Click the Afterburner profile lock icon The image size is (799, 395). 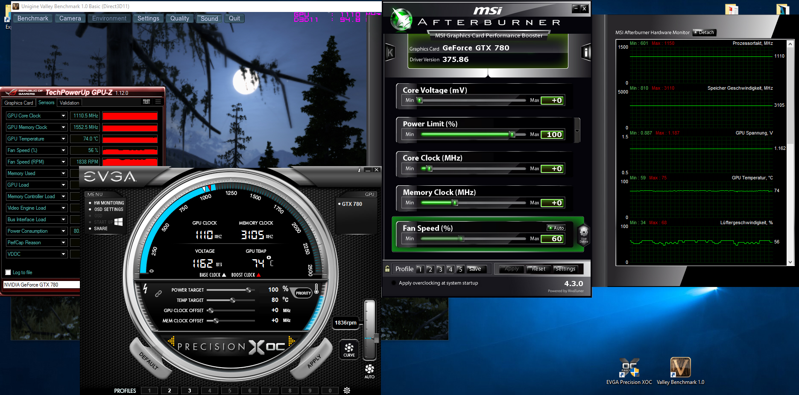(387, 269)
